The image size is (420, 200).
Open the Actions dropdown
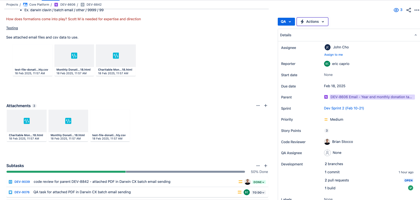click(x=312, y=22)
